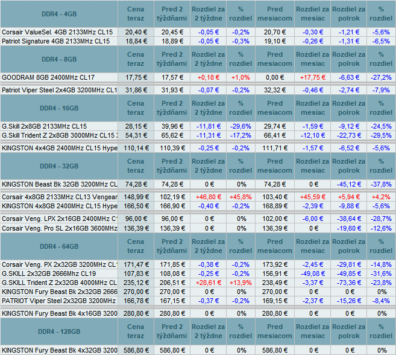Select the -38,64 € half-year difference cell
Image resolution: width=396 pixels, height=355 pixels.
[x=349, y=219]
